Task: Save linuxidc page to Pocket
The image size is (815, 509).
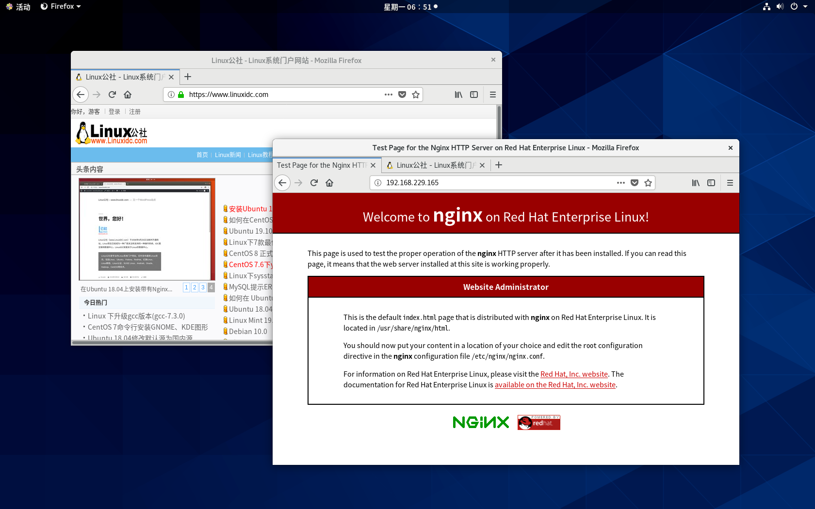Action: pyautogui.click(x=402, y=95)
